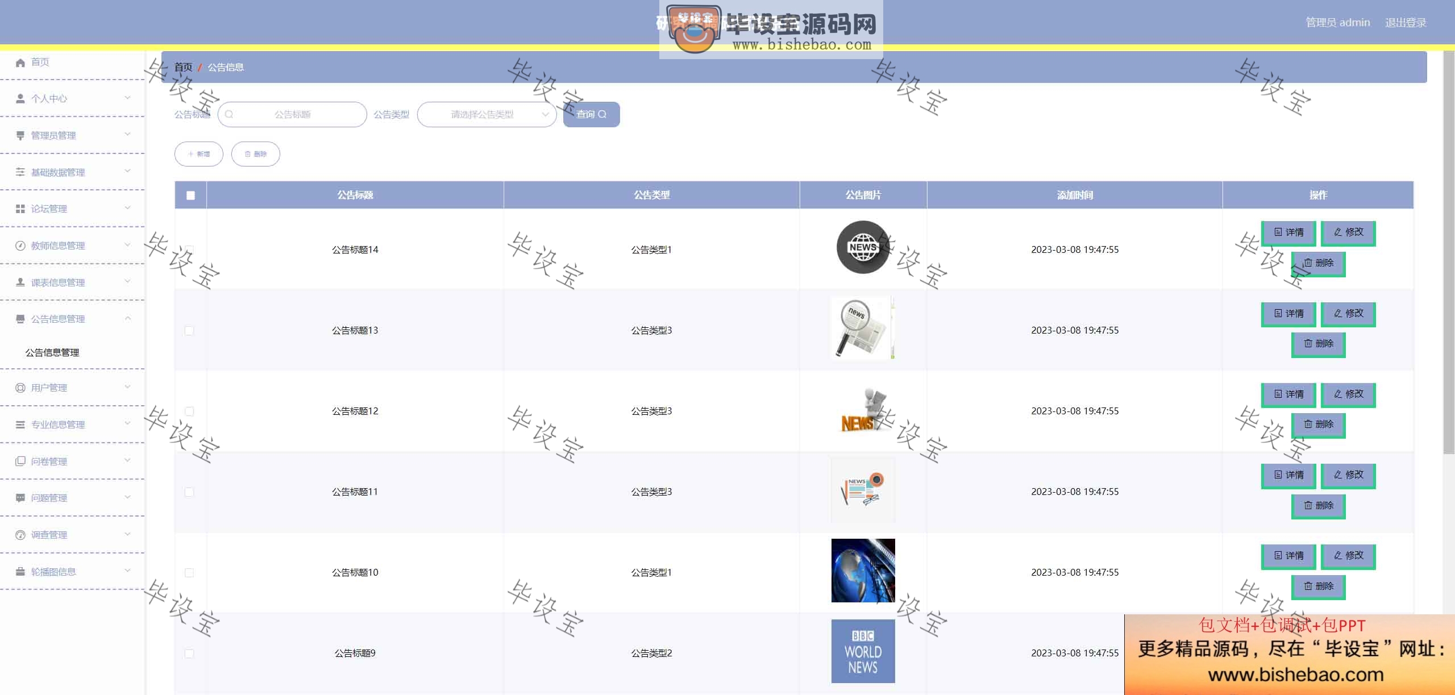Click the 专业信息管理 list icon
Image resolution: width=1455 pixels, height=695 pixels.
point(20,425)
